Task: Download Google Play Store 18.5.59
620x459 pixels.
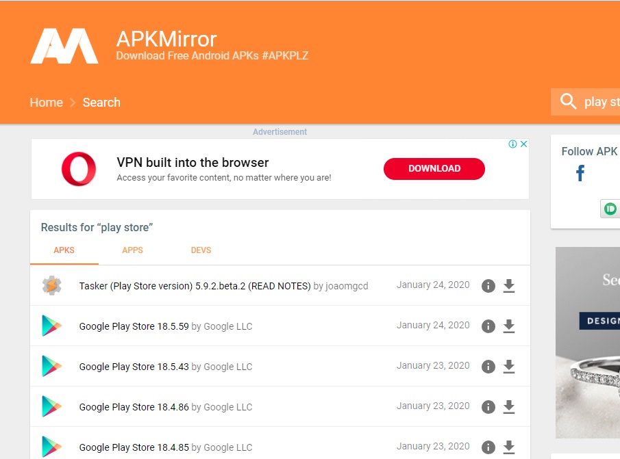Action: click(x=508, y=326)
